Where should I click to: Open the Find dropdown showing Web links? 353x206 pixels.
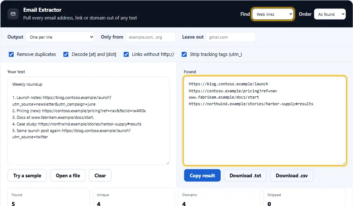click(x=272, y=14)
